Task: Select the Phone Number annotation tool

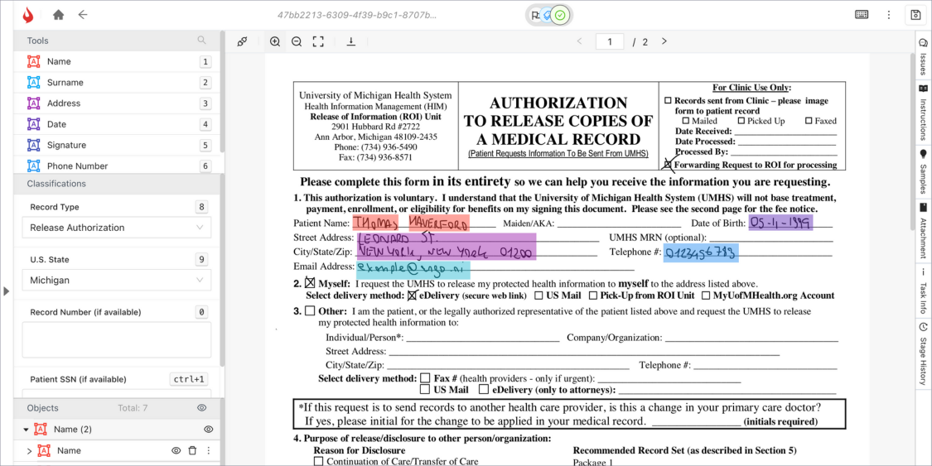Action: (118, 166)
